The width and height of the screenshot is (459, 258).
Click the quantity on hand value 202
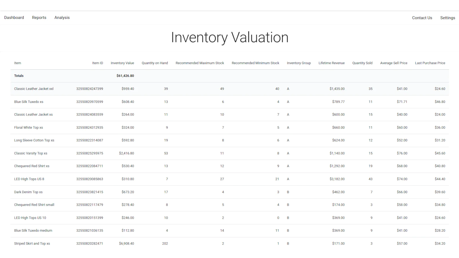165,244
